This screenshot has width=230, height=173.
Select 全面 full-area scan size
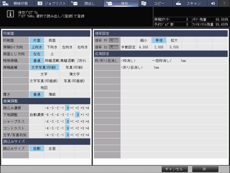pyautogui.click(x=52, y=148)
